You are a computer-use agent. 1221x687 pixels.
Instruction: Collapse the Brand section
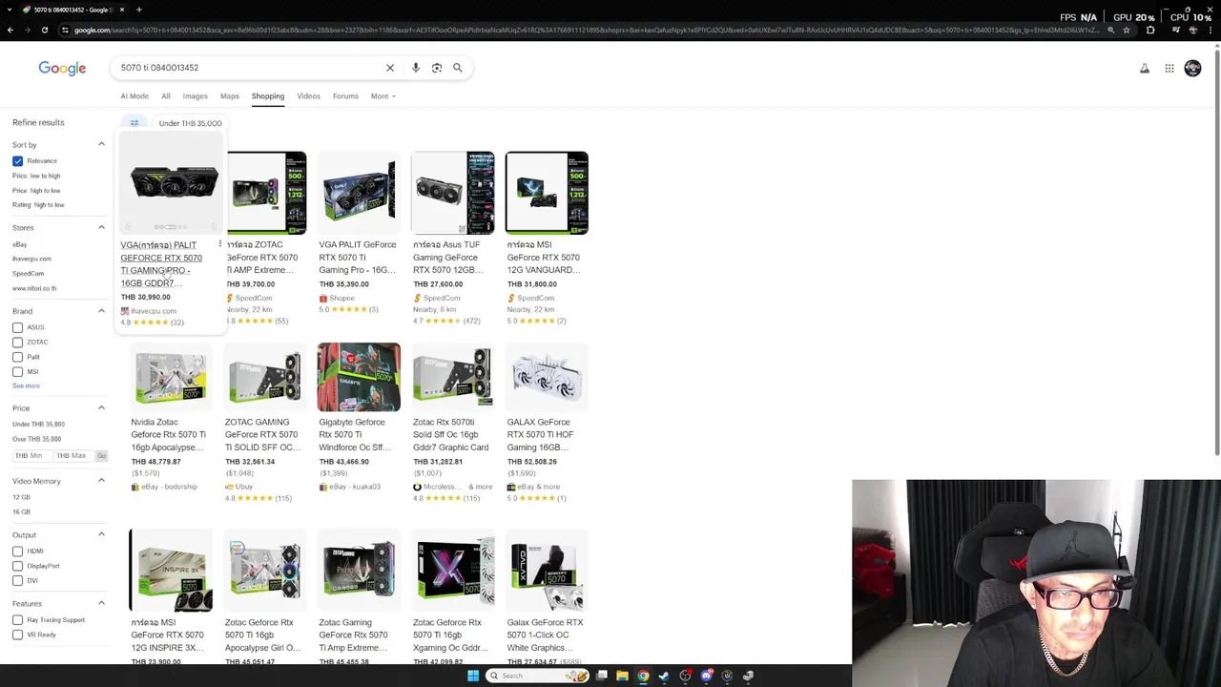[x=101, y=311]
